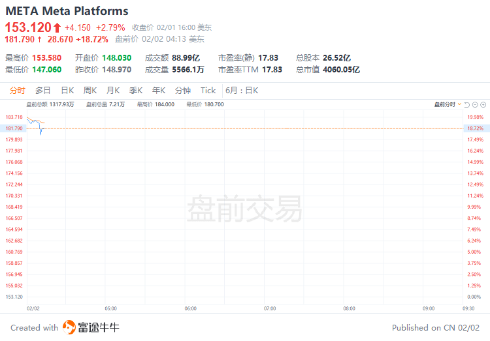Screen dimensions: 490x341
Task: Switch to the 多日 tab
Action: coord(43,91)
